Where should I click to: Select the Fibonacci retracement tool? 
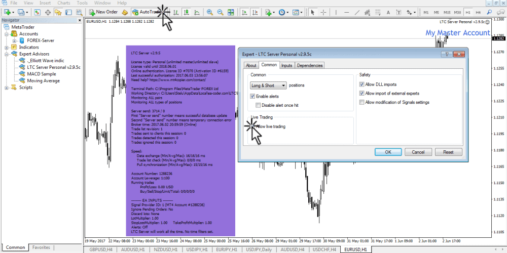pos(378,12)
